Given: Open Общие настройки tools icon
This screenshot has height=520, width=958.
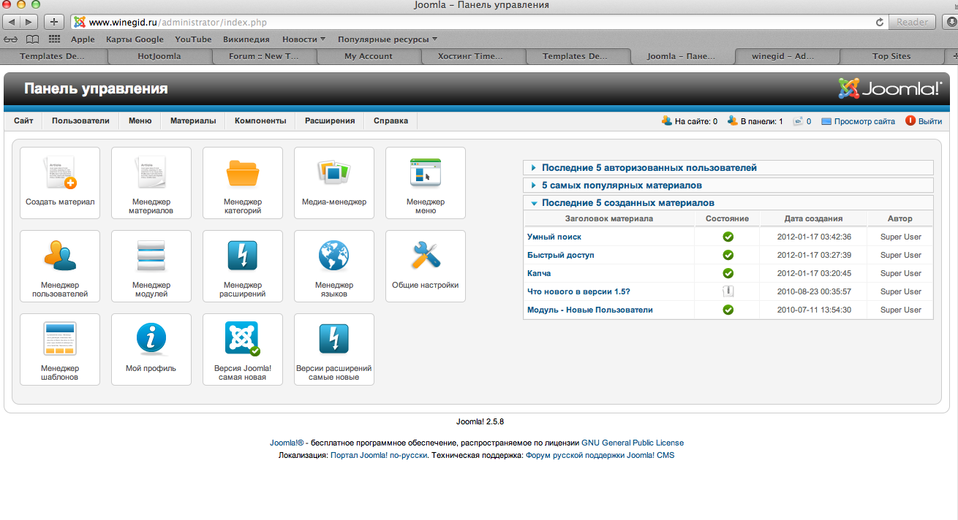Looking at the screenshot, I should [426, 266].
